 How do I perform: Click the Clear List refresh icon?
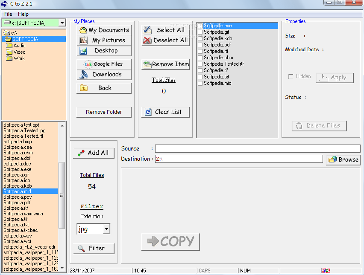tap(148, 112)
